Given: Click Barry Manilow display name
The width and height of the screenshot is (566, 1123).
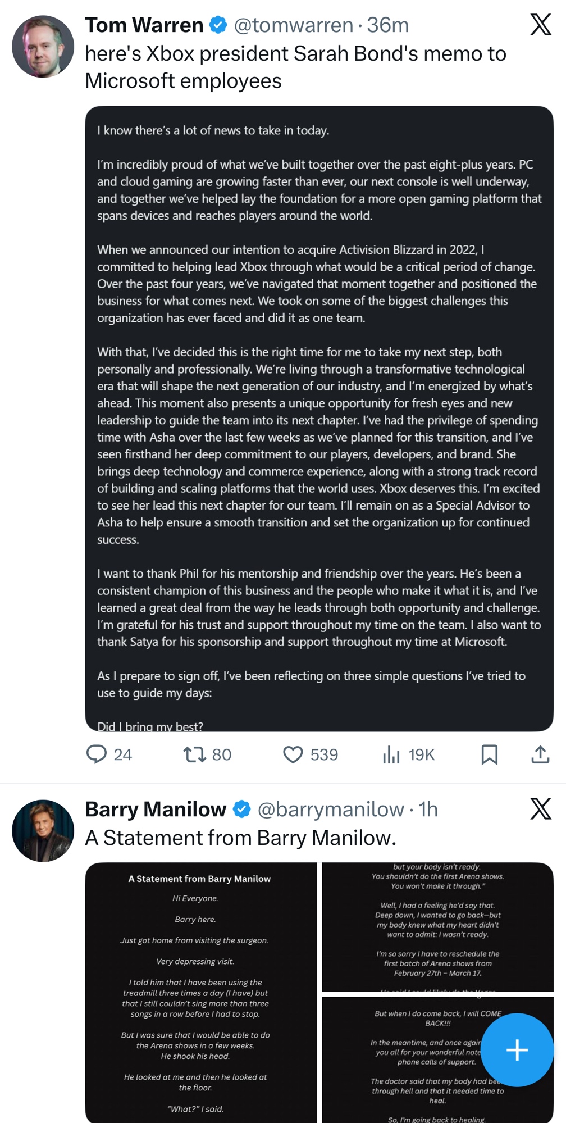Looking at the screenshot, I should pos(156,810).
